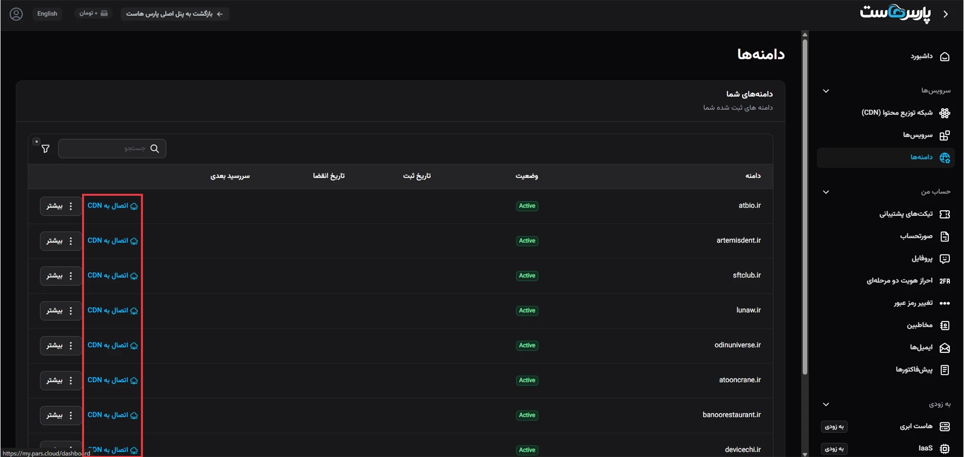
Task: Open داشبورد home icon in sidebar
Action: (x=945, y=56)
